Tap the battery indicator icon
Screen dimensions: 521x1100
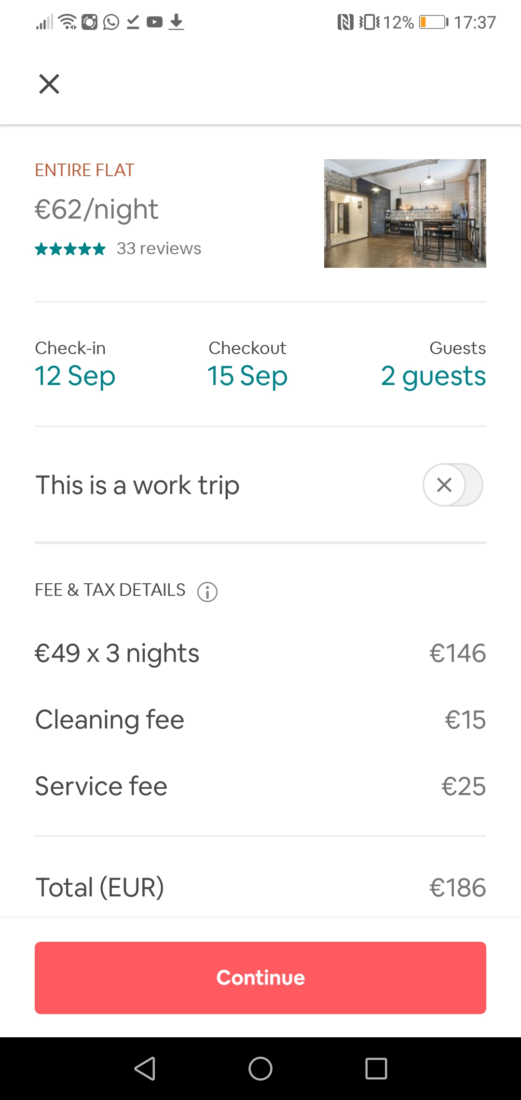coord(433,22)
